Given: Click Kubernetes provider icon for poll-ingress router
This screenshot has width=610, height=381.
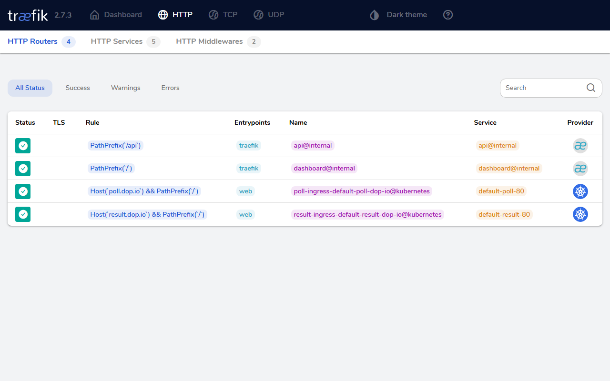Looking at the screenshot, I should (x=580, y=191).
